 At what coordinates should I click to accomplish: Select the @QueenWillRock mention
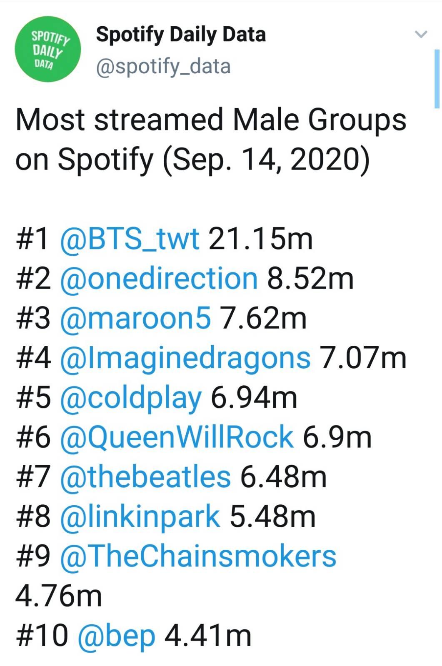coord(177,437)
